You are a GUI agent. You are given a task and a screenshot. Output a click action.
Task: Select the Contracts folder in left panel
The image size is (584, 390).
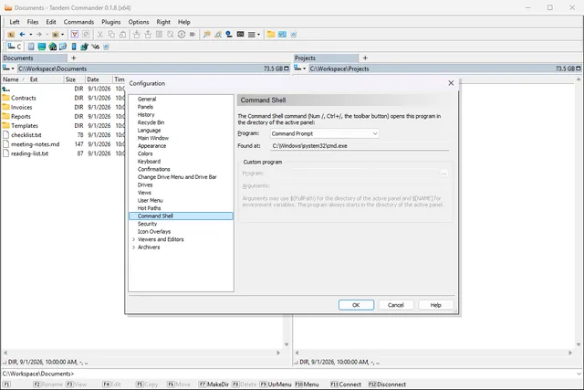coord(24,98)
